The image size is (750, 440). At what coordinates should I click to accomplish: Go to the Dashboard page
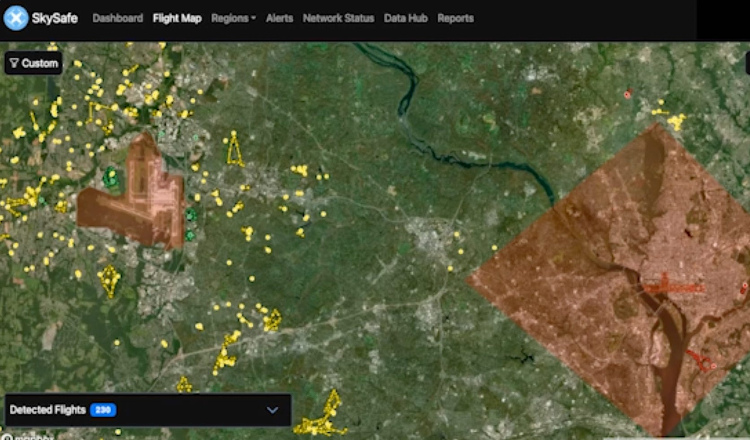tap(118, 18)
